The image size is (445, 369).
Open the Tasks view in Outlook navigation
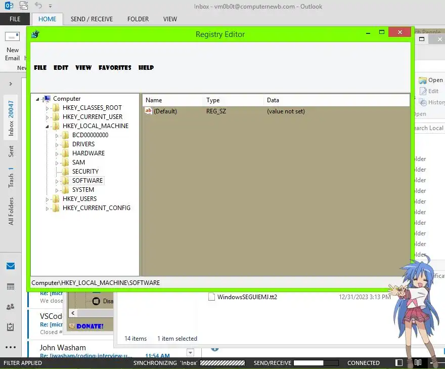coord(10,327)
